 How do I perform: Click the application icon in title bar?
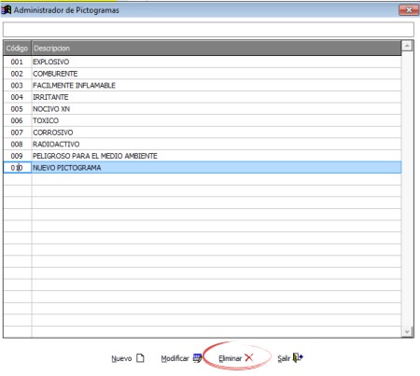[7, 9]
